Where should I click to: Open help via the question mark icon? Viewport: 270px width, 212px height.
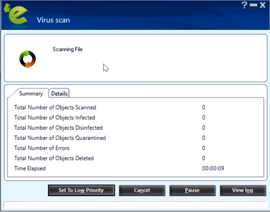click(244, 5)
